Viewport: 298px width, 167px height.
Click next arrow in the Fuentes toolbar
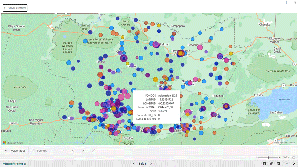click(x=83, y=151)
